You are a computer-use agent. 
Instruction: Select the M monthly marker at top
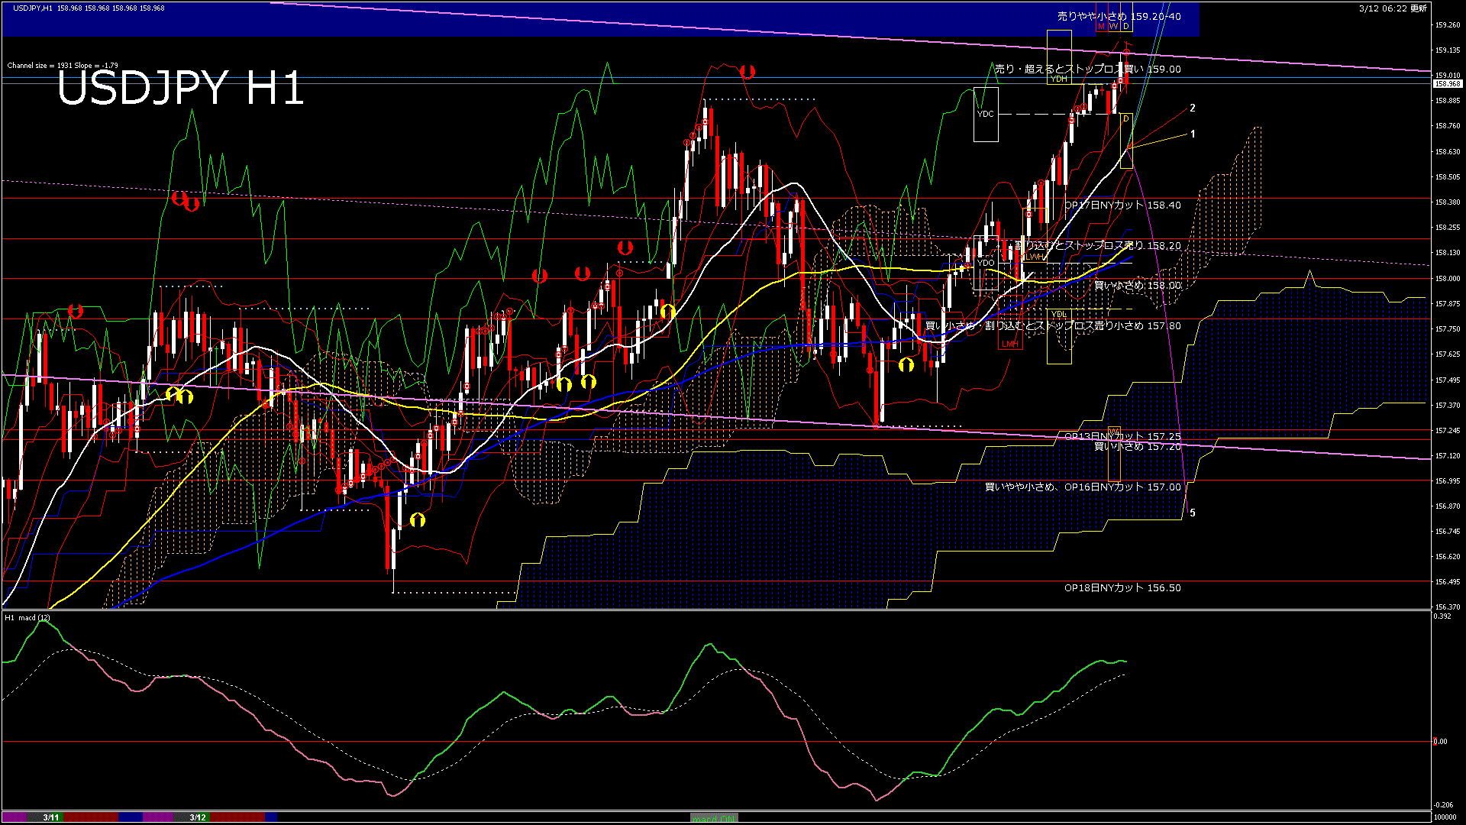pyautogui.click(x=1101, y=27)
